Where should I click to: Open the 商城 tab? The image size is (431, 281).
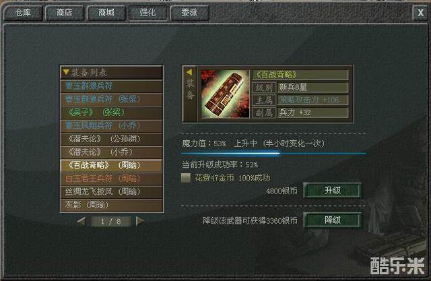(x=106, y=13)
